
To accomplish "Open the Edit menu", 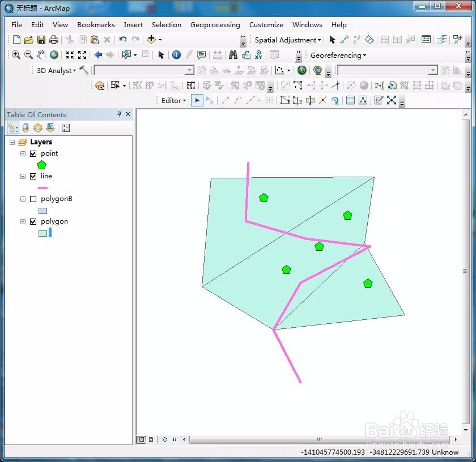I will tap(37, 24).
